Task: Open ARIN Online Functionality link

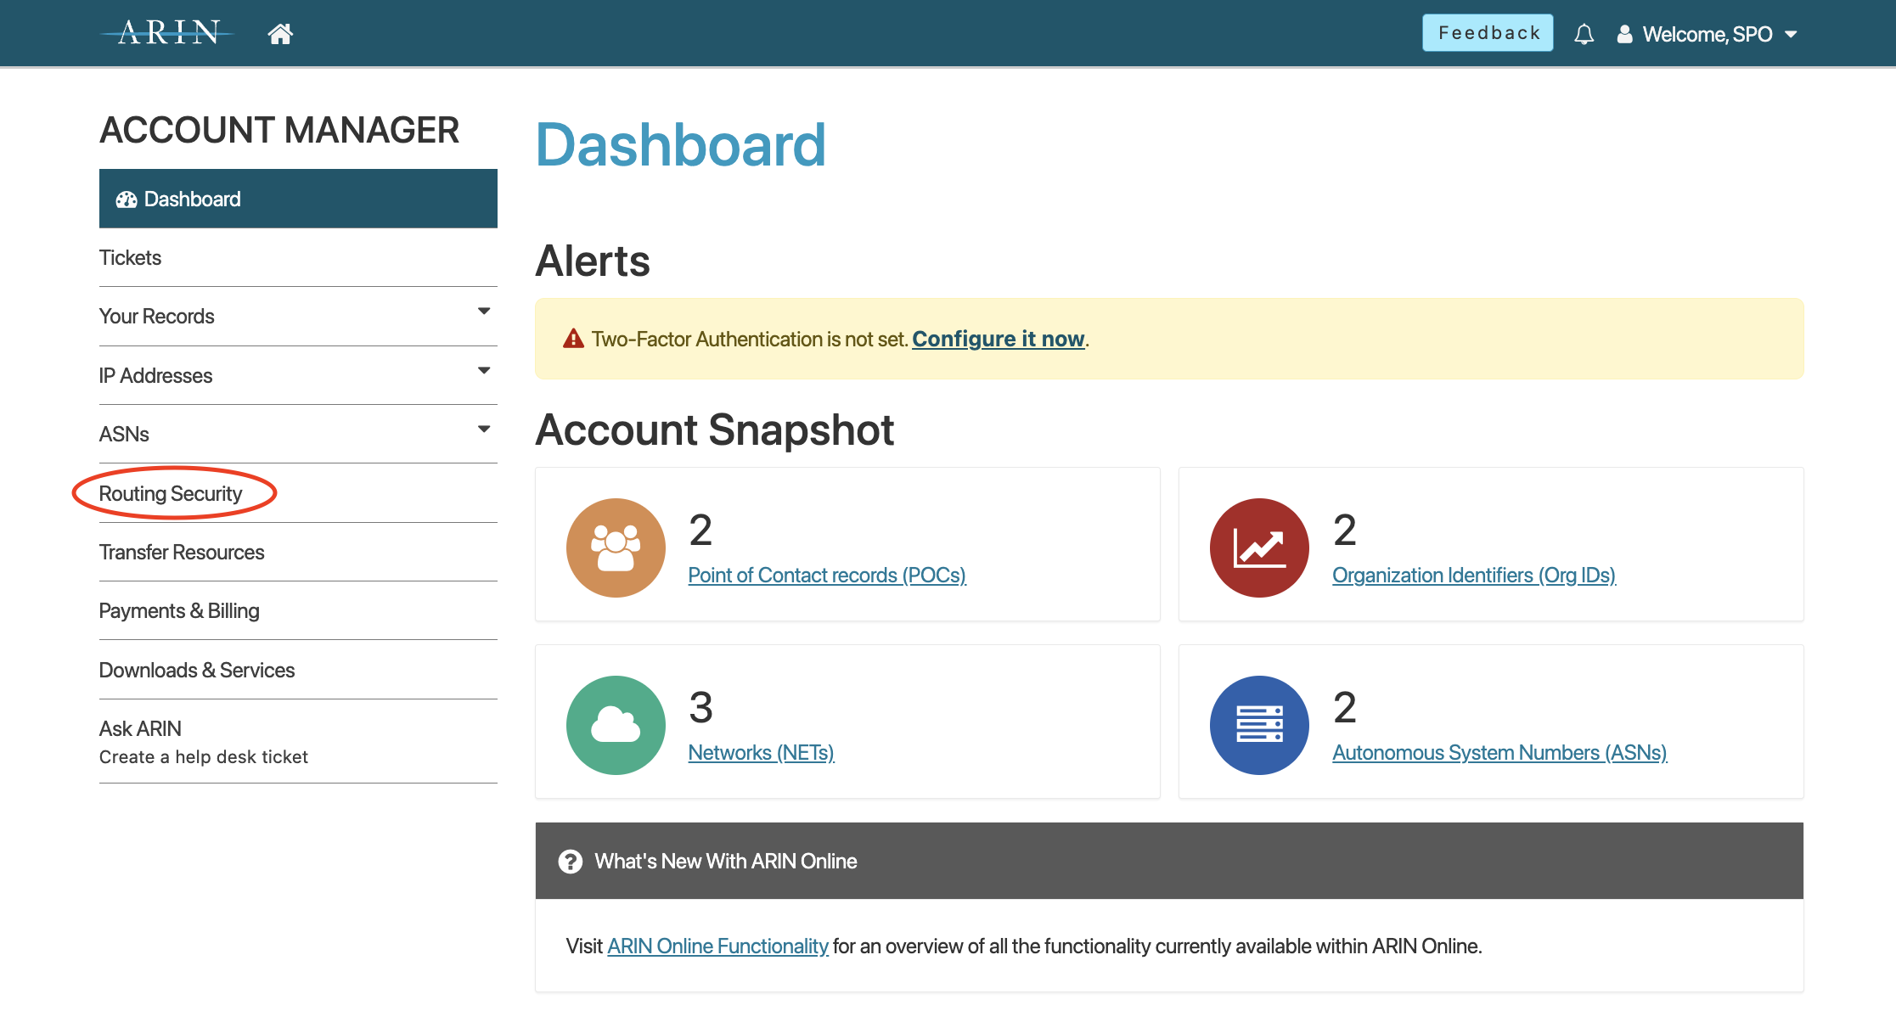Action: 717,946
